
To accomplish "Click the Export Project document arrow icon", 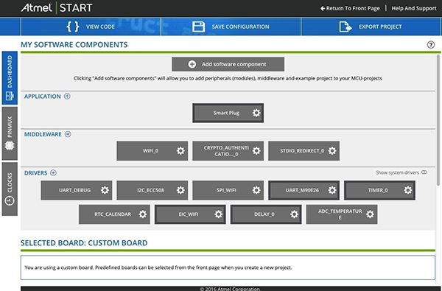I will point(345,27).
